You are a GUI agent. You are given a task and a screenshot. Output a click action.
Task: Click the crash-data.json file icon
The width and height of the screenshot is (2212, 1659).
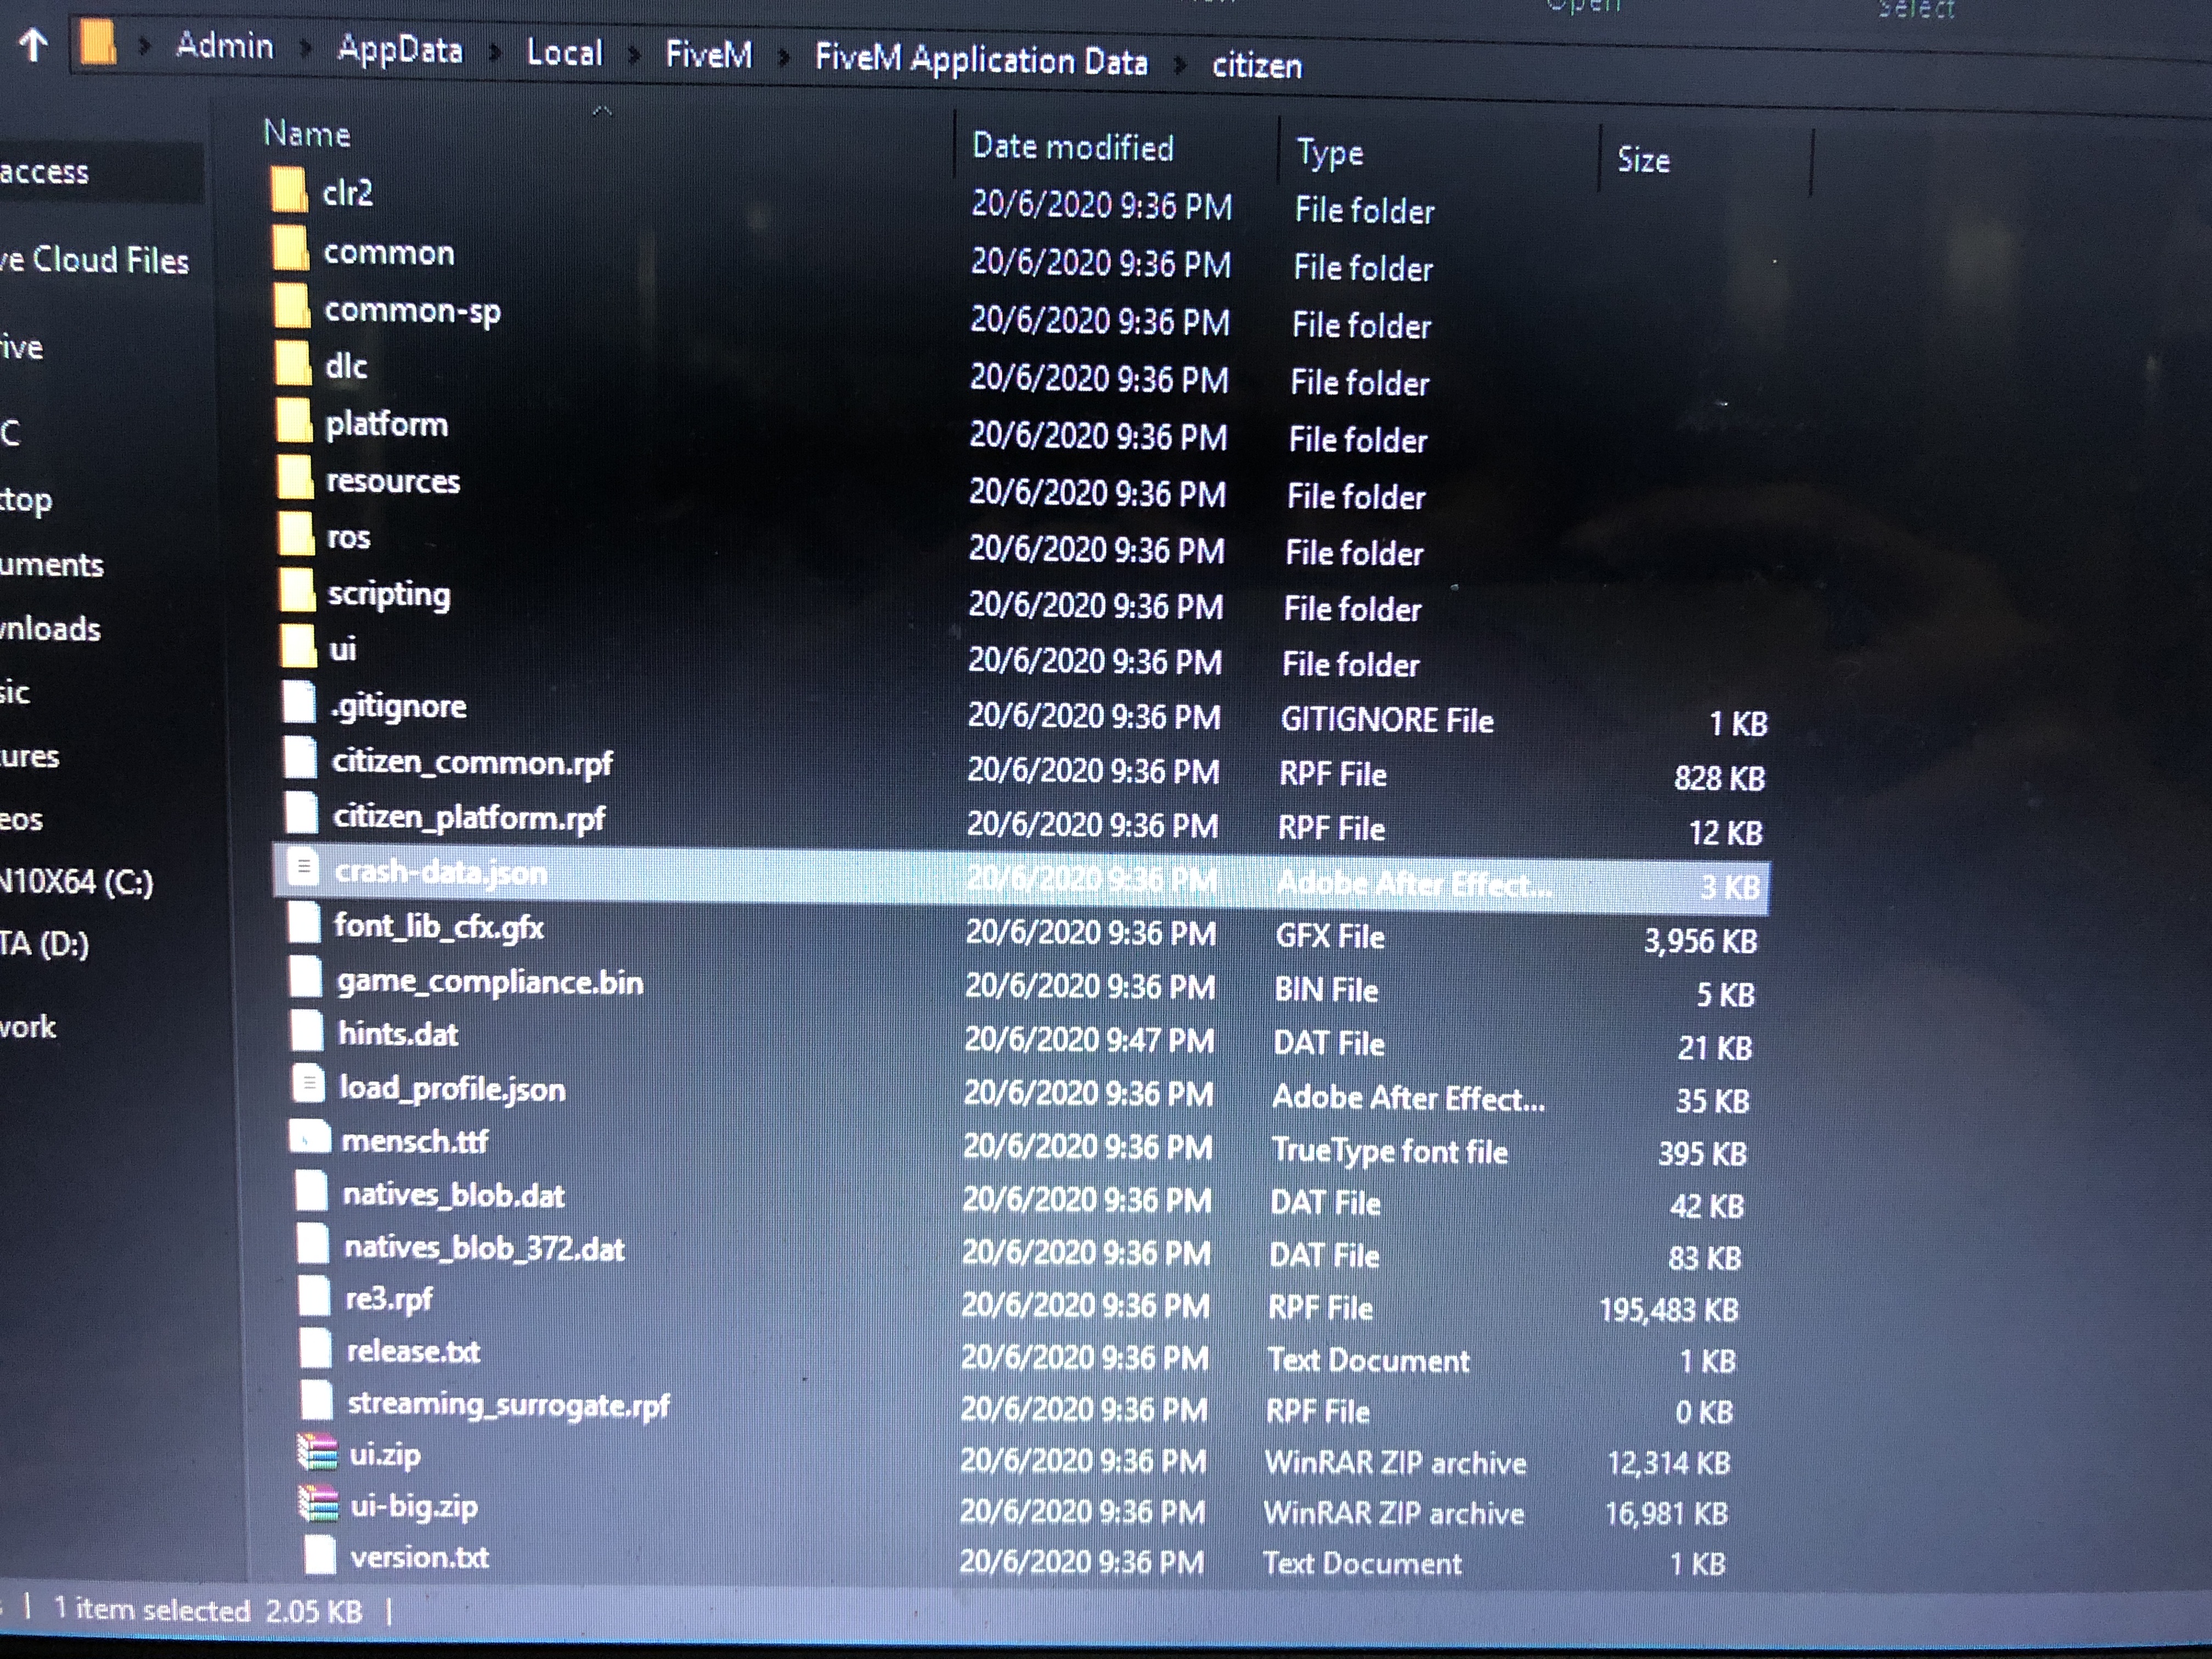[x=302, y=866]
